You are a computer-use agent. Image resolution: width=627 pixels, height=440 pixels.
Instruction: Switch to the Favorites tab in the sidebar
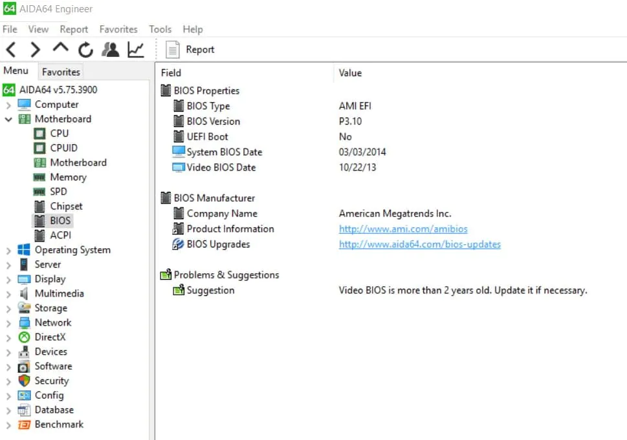61,72
